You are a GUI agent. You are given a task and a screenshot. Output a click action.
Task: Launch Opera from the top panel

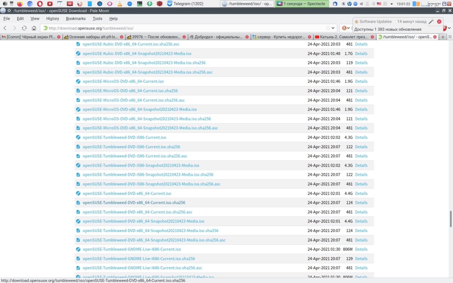point(40,4)
